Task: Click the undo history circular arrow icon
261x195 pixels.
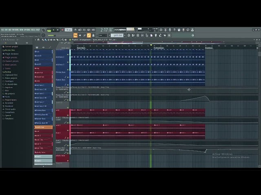Action: [161, 30]
